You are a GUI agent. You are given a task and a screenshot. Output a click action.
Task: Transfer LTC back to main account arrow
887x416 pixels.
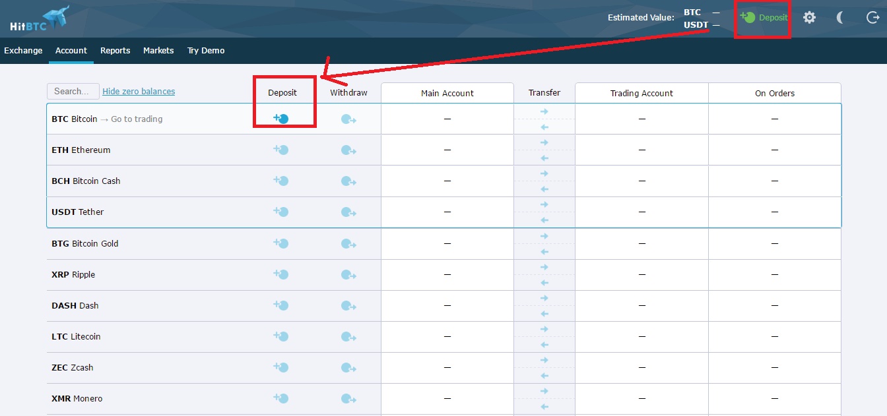(x=544, y=344)
